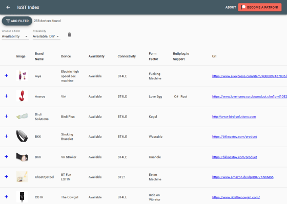
Task: Expand the BKK VR Stroker row
Action: pos(6,156)
